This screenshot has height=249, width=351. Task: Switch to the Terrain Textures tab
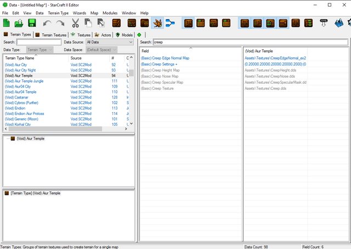click(x=51, y=35)
